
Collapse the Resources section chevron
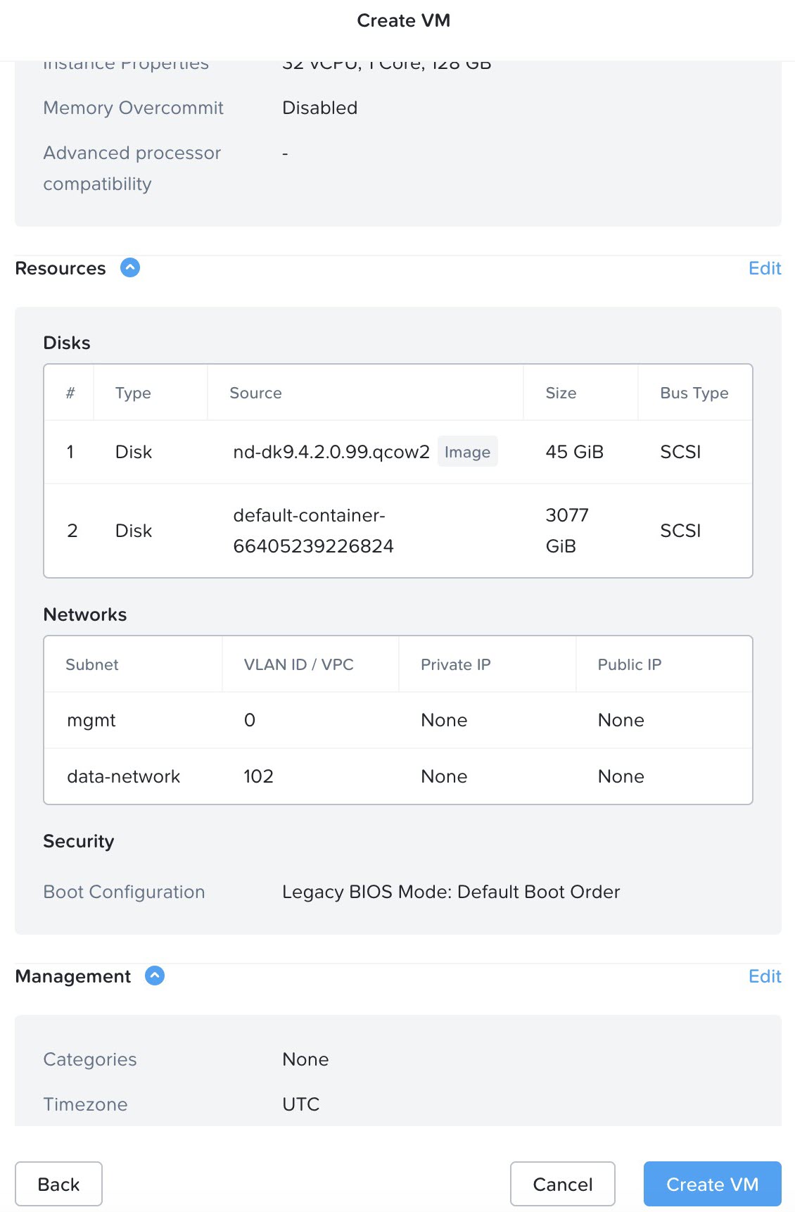click(130, 268)
